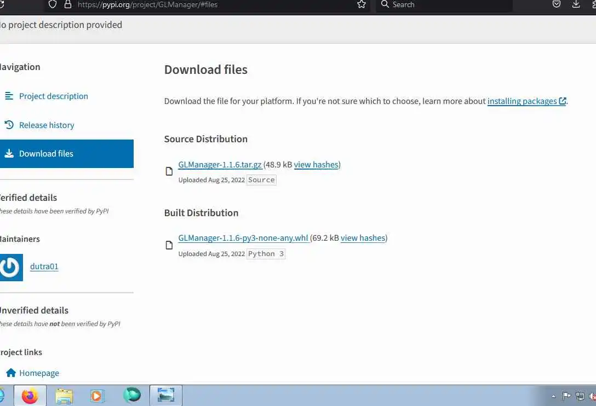Screen dimensions: 596x406
Task: Click the Action Center flag tray icon
Action: tap(566, 396)
